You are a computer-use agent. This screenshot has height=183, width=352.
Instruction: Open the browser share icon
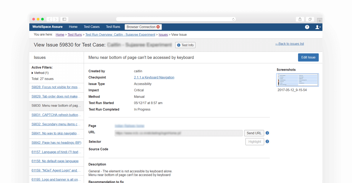[300, 19]
